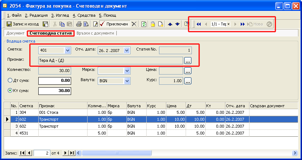Click the yellow padlock icon
Viewport: 302px width, 160px height.
click(153, 24)
